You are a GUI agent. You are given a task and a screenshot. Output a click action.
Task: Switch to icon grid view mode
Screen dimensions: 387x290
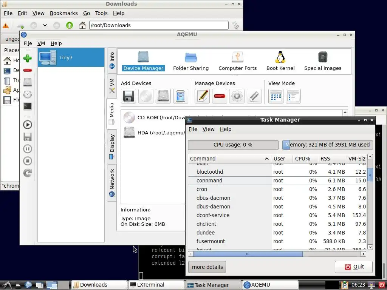coord(276,96)
